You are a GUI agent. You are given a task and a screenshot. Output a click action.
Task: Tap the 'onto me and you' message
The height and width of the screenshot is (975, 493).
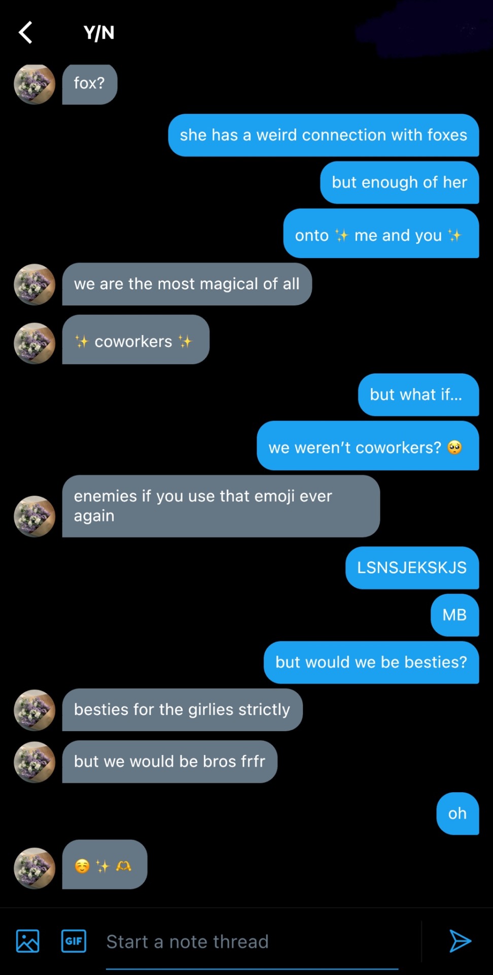(x=381, y=234)
